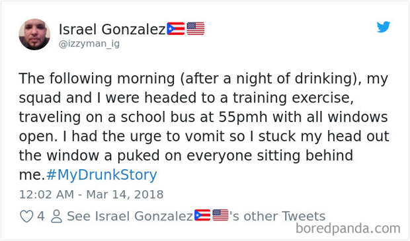
Task: Click the Puerto Rico flag beside the header name
Action: (x=176, y=28)
